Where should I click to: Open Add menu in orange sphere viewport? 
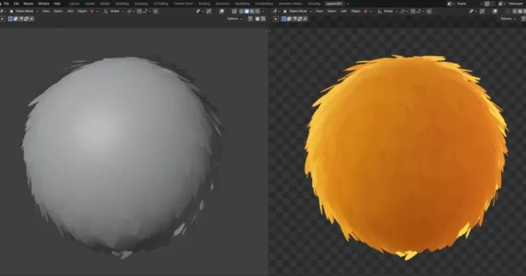(x=344, y=11)
